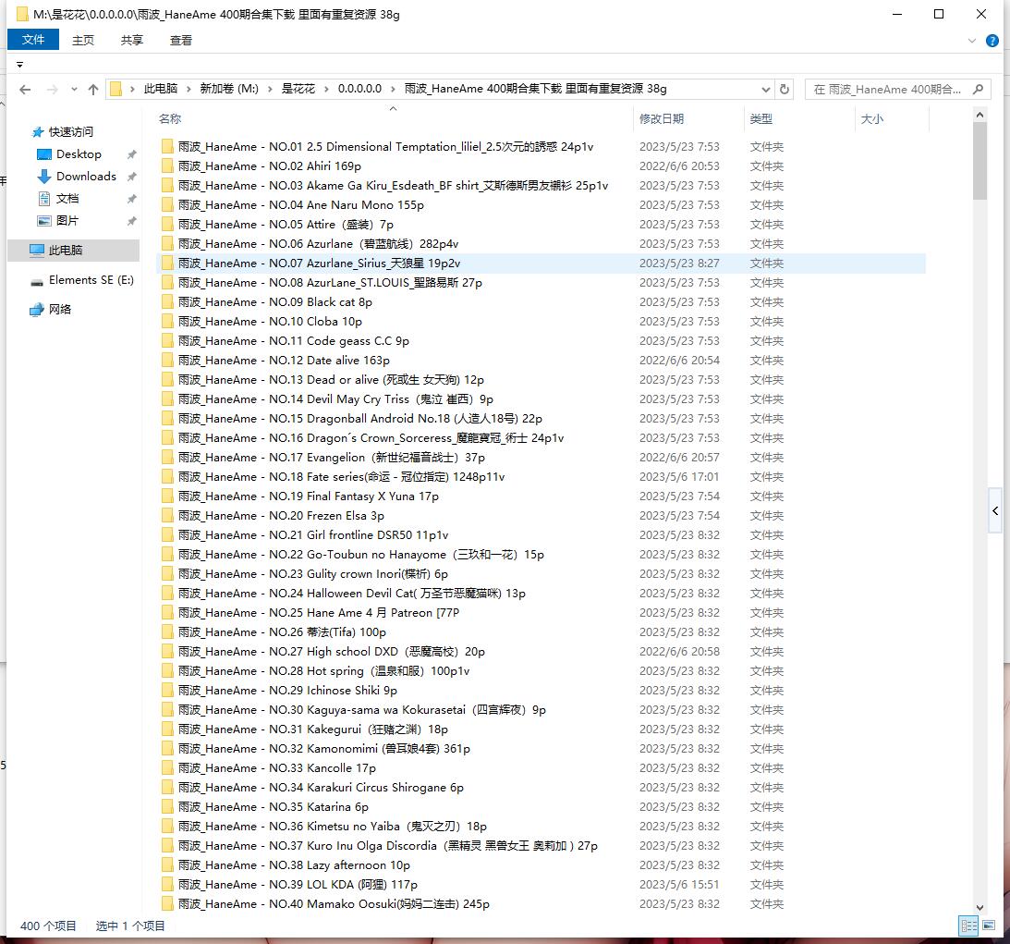Screen dimensions: 1010x944
Task: Open the 主页 ribbon tab
Action: (82, 40)
